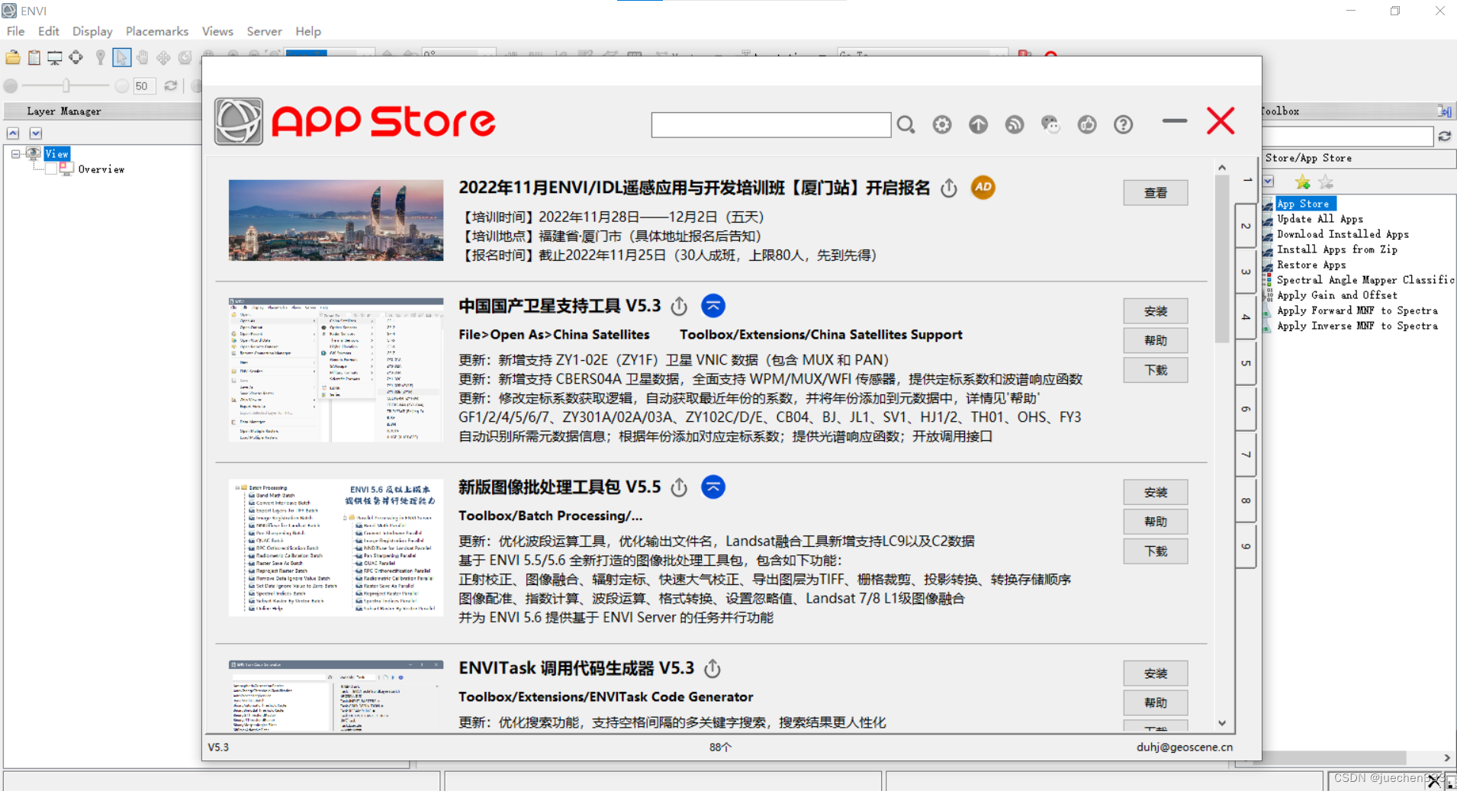
Task: Add to favorites with yellow star icon
Action: [1302, 182]
